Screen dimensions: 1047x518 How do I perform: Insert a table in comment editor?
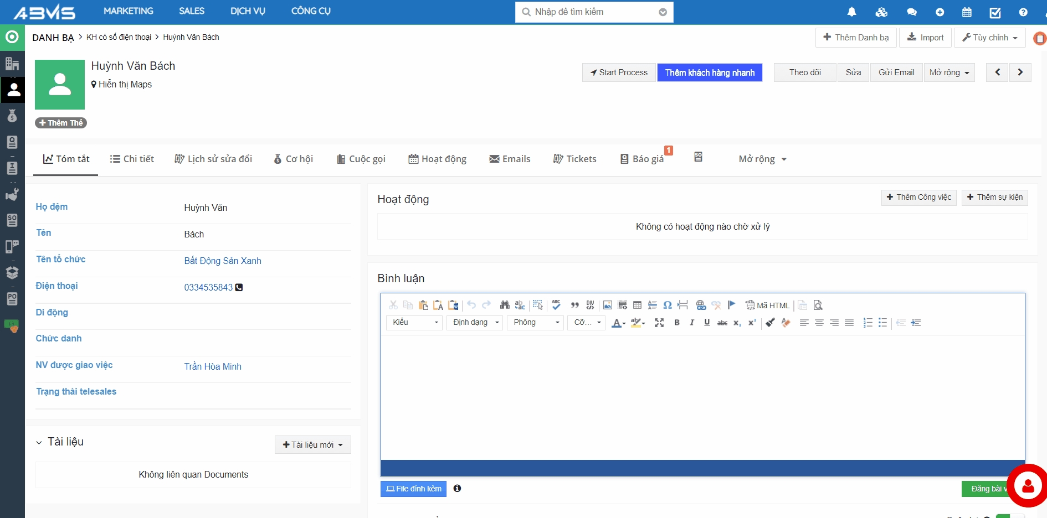637,305
